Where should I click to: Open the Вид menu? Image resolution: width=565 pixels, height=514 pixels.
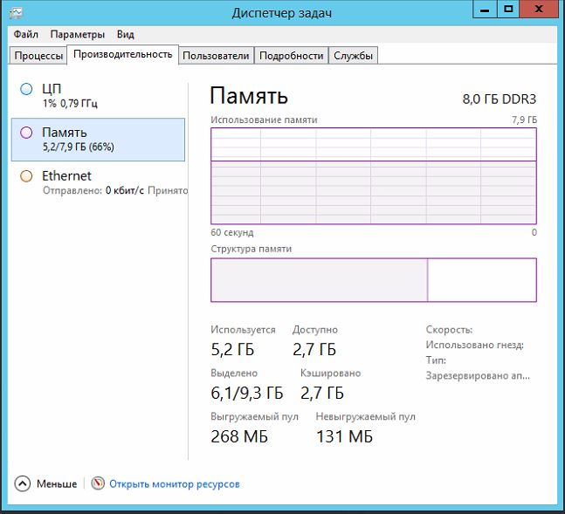(125, 34)
